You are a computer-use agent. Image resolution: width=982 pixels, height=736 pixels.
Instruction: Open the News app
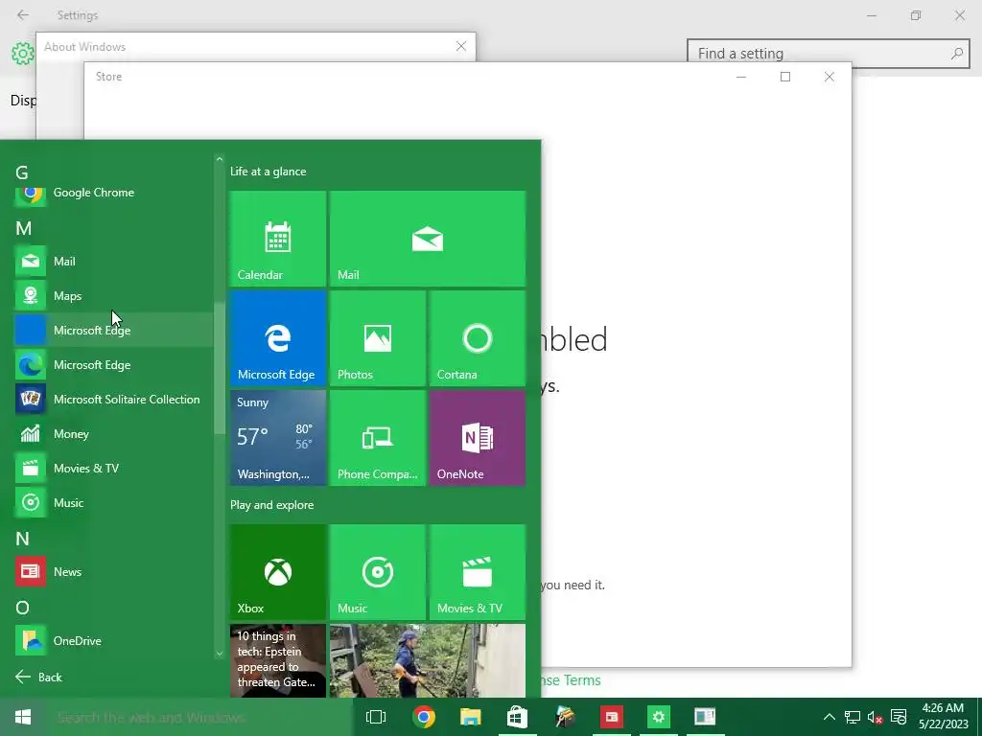coord(113,571)
